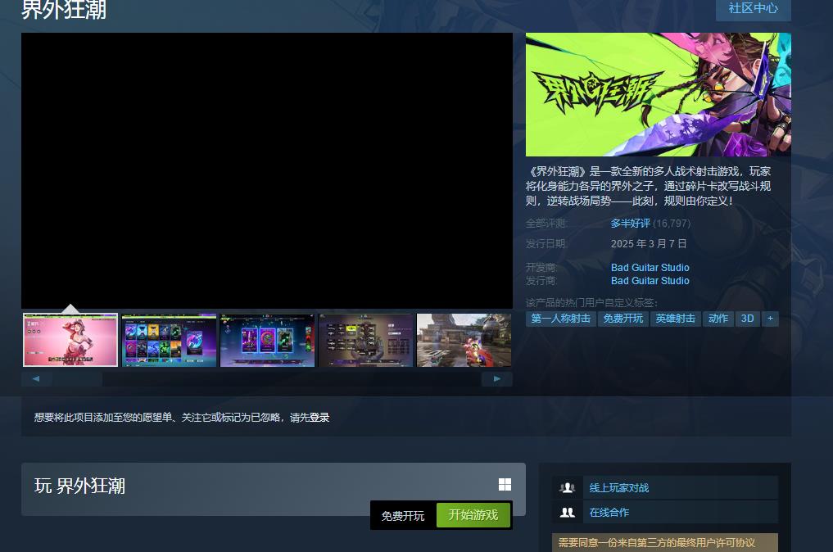Viewport: 833px width, 552px height.
Task: Open publisher Bad Guitar Studio link
Action: point(650,281)
